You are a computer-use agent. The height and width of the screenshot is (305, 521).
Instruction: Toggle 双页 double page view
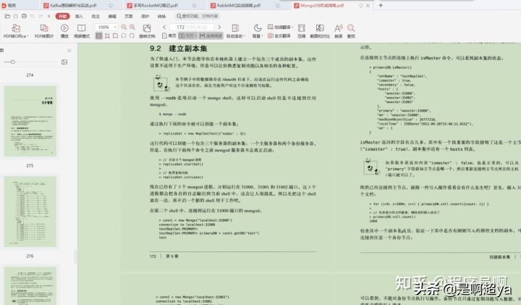pos(187,35)
